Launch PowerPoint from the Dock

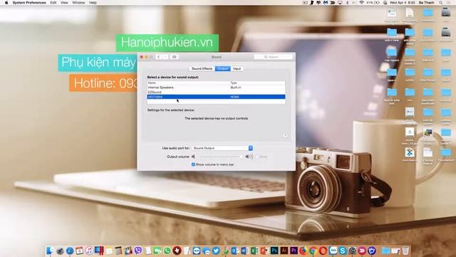click(x=264, y=251)
